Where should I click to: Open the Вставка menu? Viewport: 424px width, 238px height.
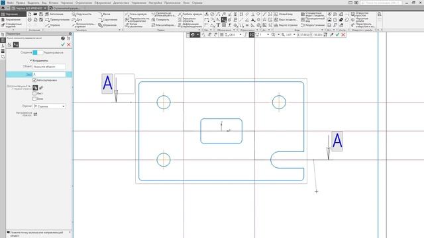click(54, 3)
